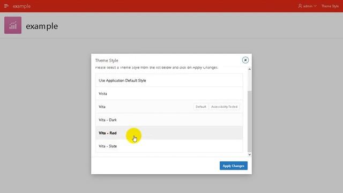The width and height of the screenshot is (343, 193).
Task: Click the Accessibility Tested badge
Action: click(224, 107)
